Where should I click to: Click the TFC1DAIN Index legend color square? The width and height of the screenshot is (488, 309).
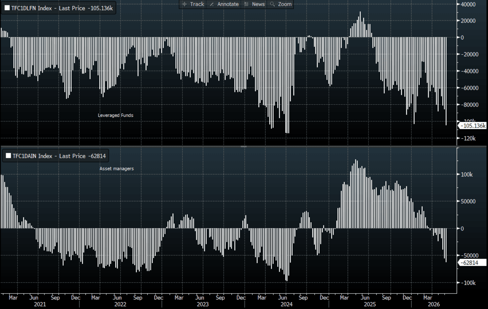pyautogui.click(x=8, y=156)
